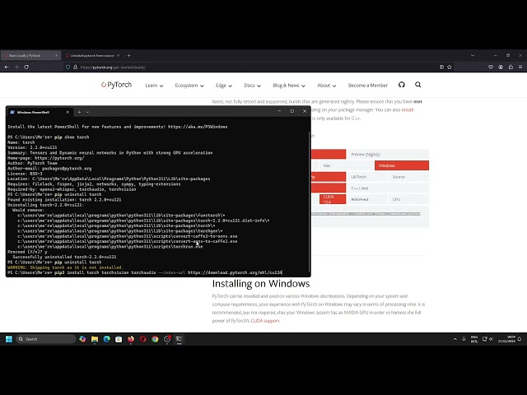Choose Windows as the operating system
The height and width of the screenshot is (395, 527).
pyautogui.click(x=402, y=165)
